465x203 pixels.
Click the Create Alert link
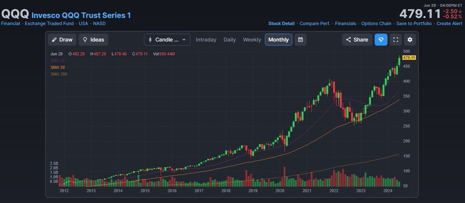tap(449, 24)
